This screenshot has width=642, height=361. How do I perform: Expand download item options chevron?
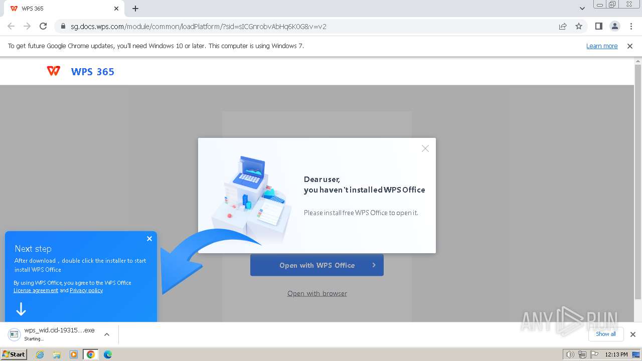(106, 334)
